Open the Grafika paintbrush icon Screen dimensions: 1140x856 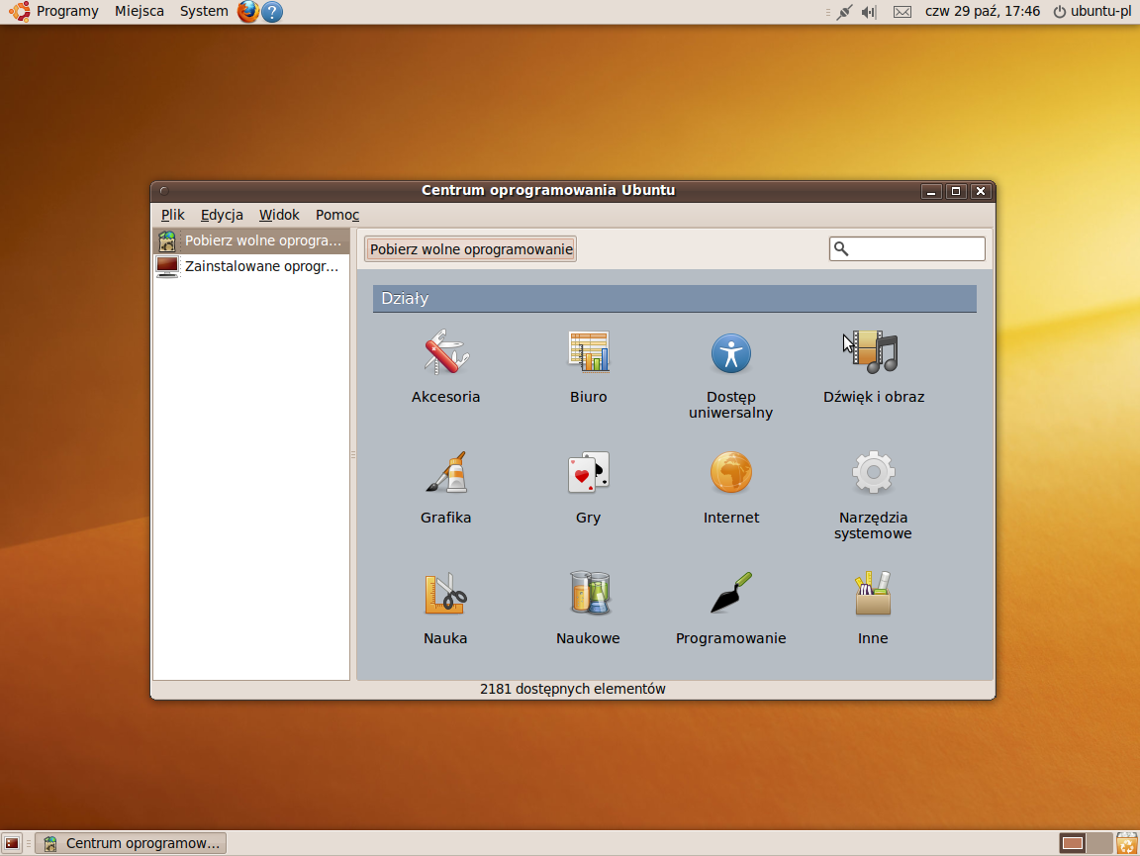[445, 473]
